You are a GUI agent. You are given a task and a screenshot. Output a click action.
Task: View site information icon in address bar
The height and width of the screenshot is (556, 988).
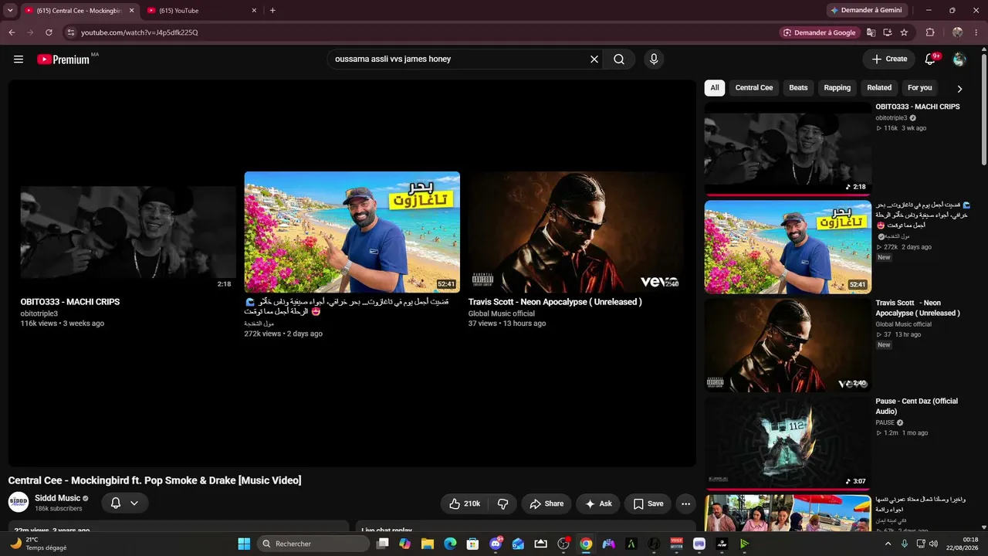click(x=70, y=32)
